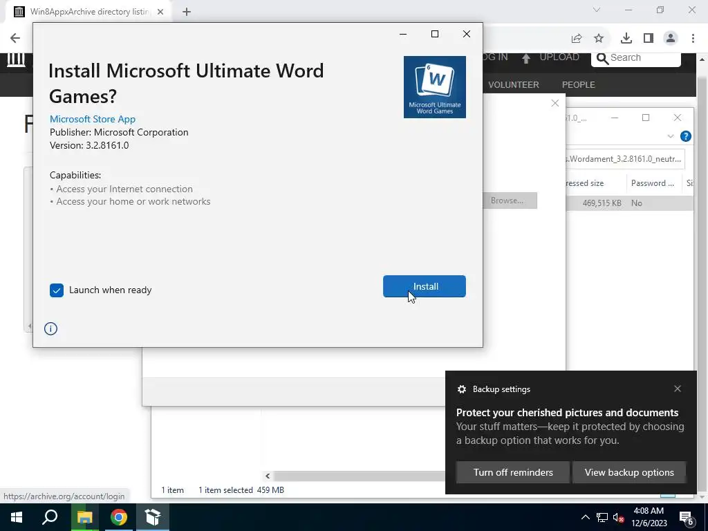Click the UPLOAD link on archive.org

coord(559,57)
